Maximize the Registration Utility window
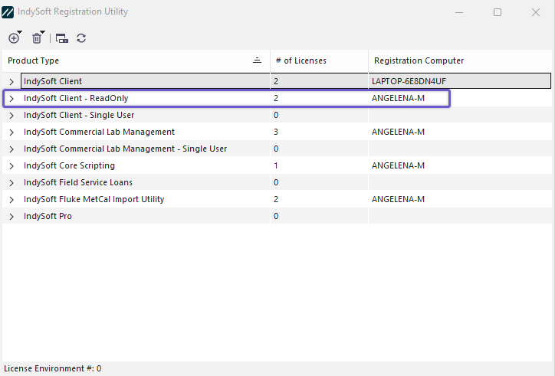Screen dimensions: 555x376 [498, 12]
